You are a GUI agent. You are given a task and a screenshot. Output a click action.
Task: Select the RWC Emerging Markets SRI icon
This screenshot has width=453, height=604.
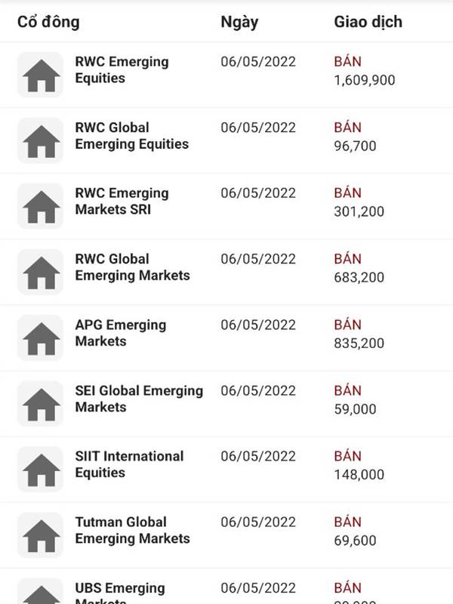[41, 206]
